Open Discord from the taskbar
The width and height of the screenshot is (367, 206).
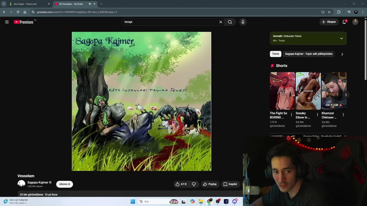[x=235, y=201]
